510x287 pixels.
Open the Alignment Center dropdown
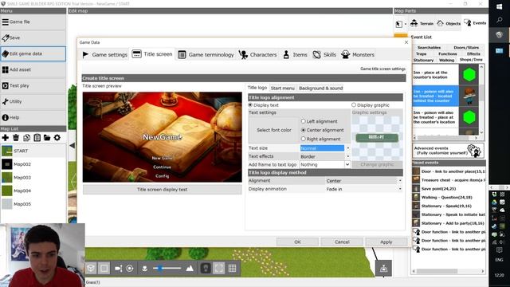pyautogui.click(x=363, y=181)
